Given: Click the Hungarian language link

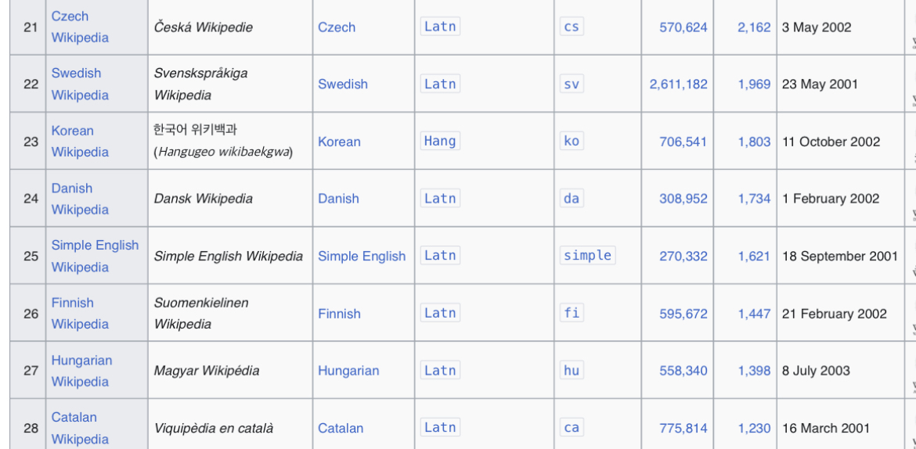Looking at the screenshot, I should tap(348, 371).
